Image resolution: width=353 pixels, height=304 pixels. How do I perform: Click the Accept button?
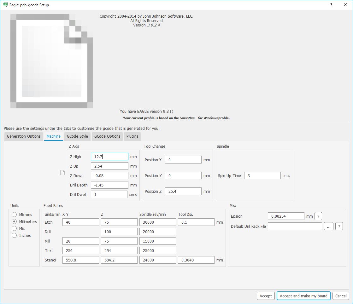266,296
